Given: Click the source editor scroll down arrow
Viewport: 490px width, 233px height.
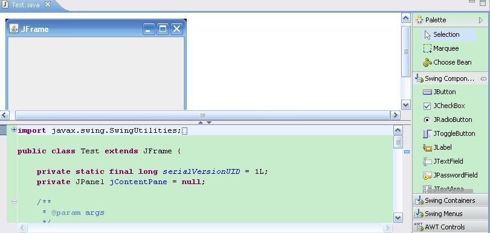Looking at the screenshot, I should coord(398,218).
